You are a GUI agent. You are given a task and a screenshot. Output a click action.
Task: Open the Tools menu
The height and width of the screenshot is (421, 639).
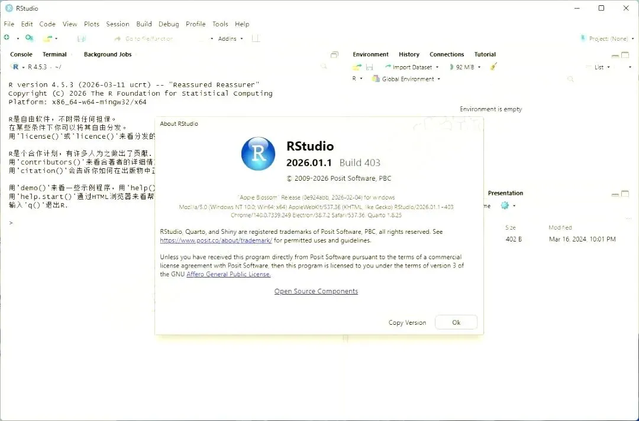click(220, 24)
